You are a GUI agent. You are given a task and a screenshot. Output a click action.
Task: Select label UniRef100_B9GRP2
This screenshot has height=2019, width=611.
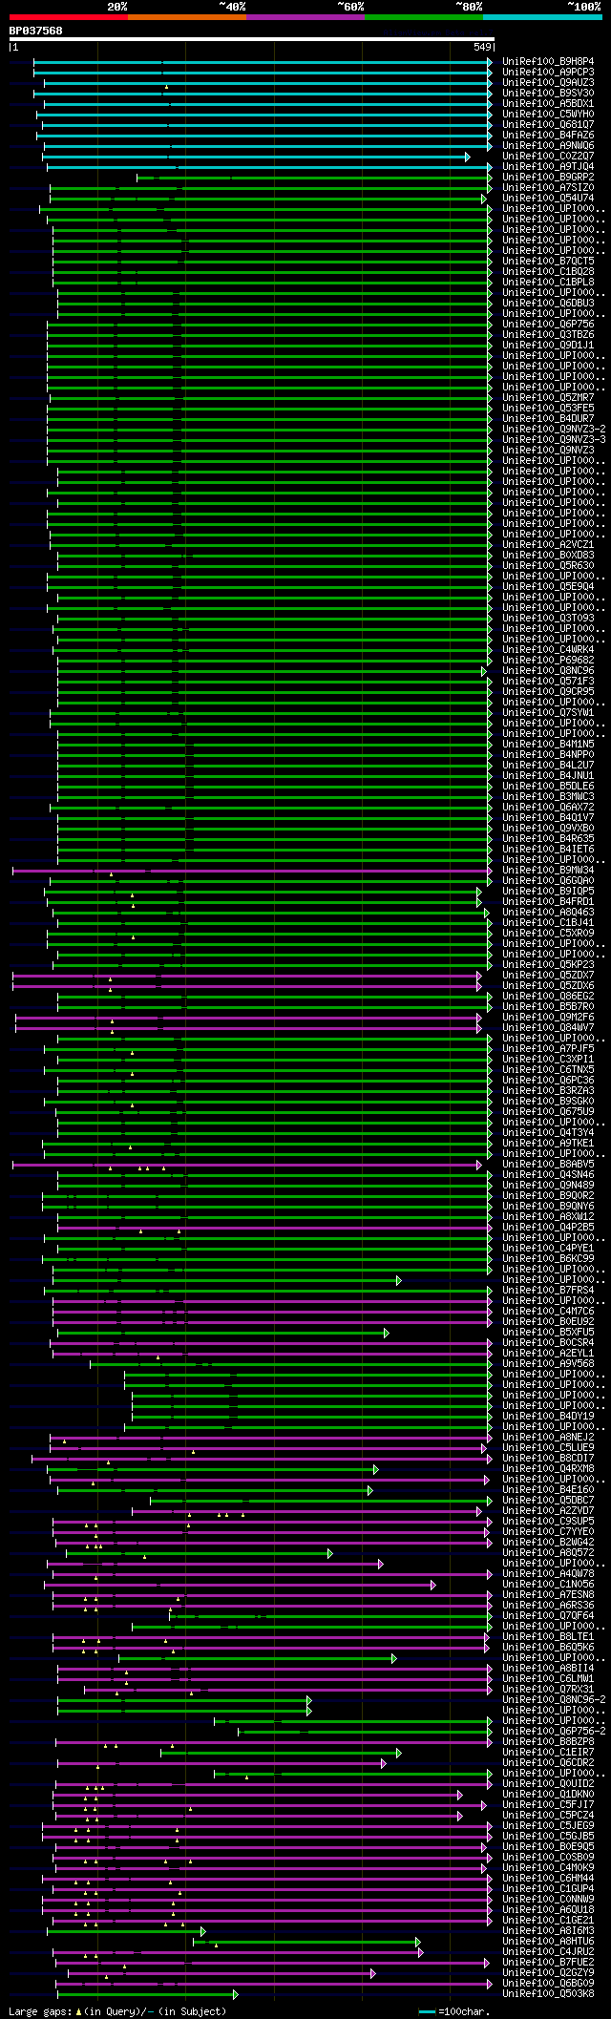548,178
